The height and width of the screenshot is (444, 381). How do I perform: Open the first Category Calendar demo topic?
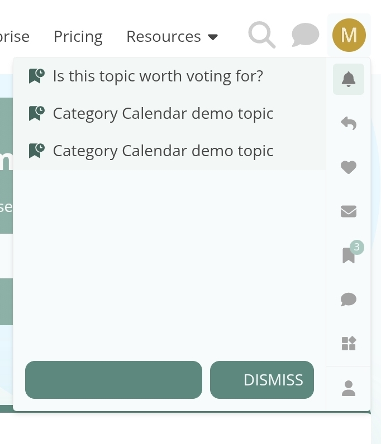(163, 114)
